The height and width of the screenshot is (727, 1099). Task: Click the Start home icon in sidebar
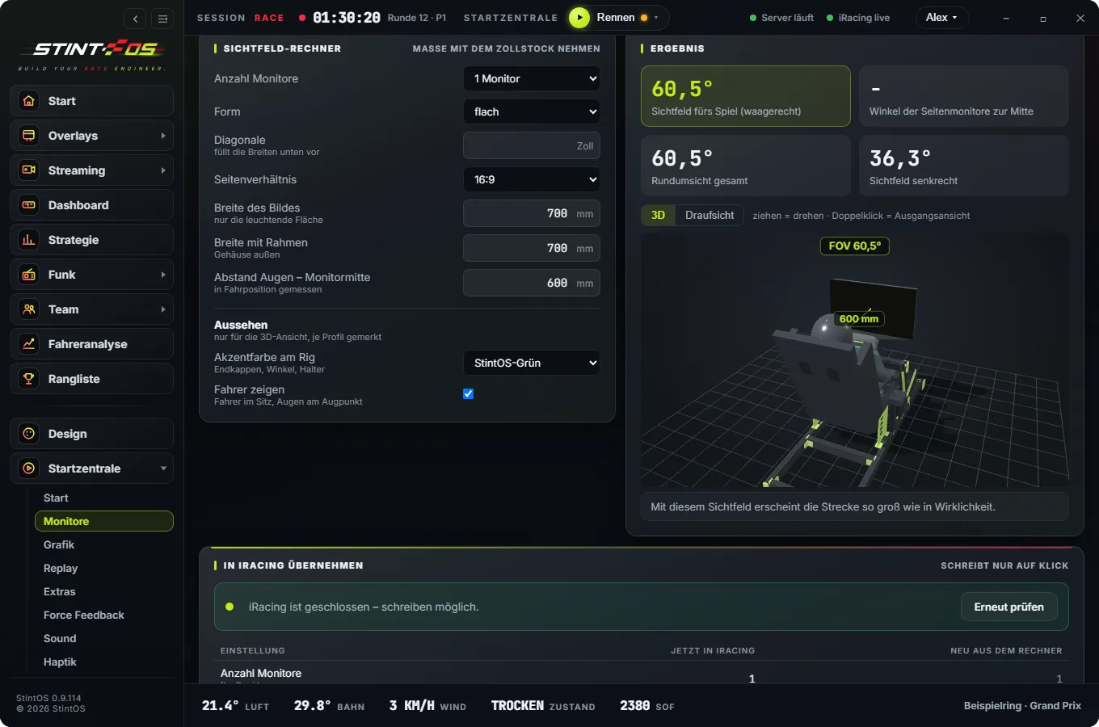pos(29,101)
